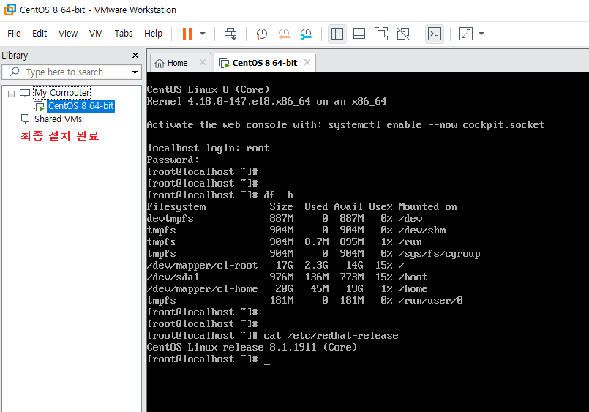Send Ctrl+Alt+Del to virtual machine icon
The image size is (589, 412).
(230, 34)
